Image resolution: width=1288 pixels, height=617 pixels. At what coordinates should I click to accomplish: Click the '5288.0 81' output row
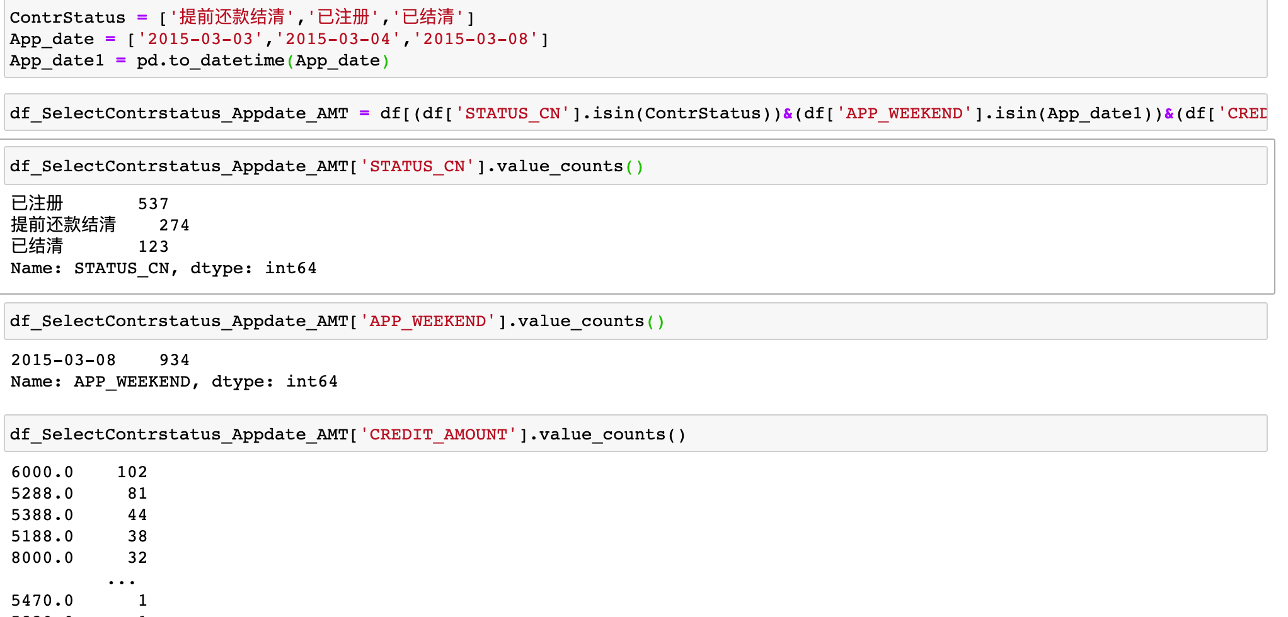click(79, 494)
